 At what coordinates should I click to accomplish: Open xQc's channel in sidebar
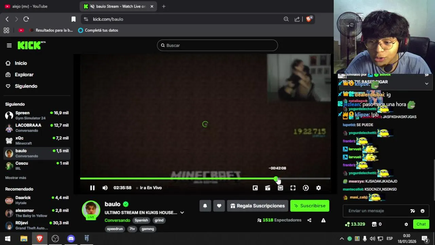(37, 141)
